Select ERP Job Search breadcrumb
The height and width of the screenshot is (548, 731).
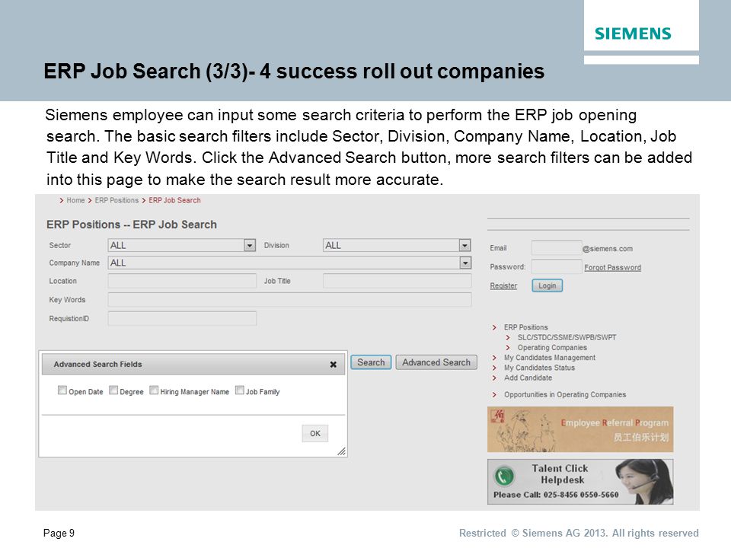point(175,200)
